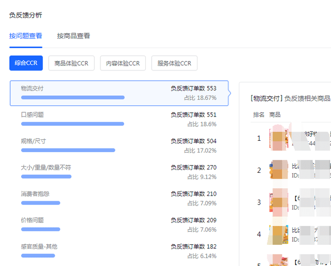Open rank 3 product thumbnail
Viewport: 331px width, 266px height.
click(279, 202)
